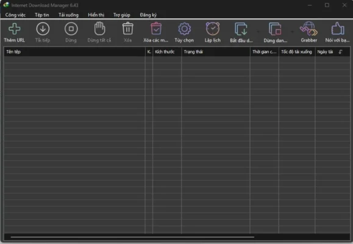The width and height of the screenshot is (353, 244).
Task: Open the Tệp tin menu
Action: coord(42,15)
